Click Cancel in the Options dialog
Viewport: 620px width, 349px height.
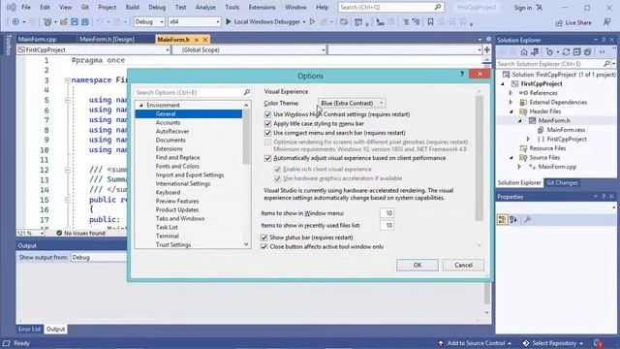point(463,265)
